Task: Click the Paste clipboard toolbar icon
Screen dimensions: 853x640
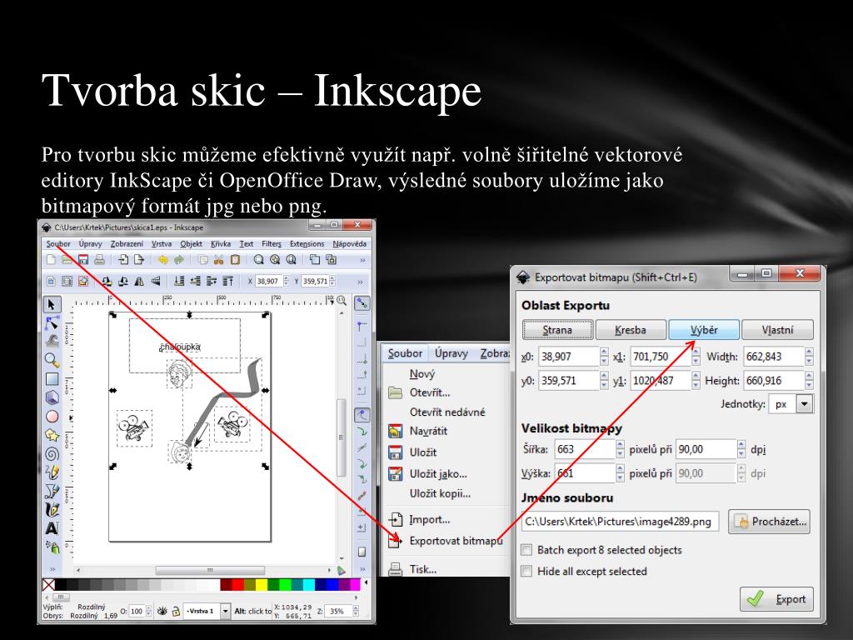Action: (x=235, y=260)
